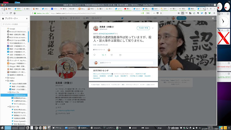This screenshot has width=231, height=130.
Task: Switch to the Wikipedia tab
Action: tap(173, 9)
